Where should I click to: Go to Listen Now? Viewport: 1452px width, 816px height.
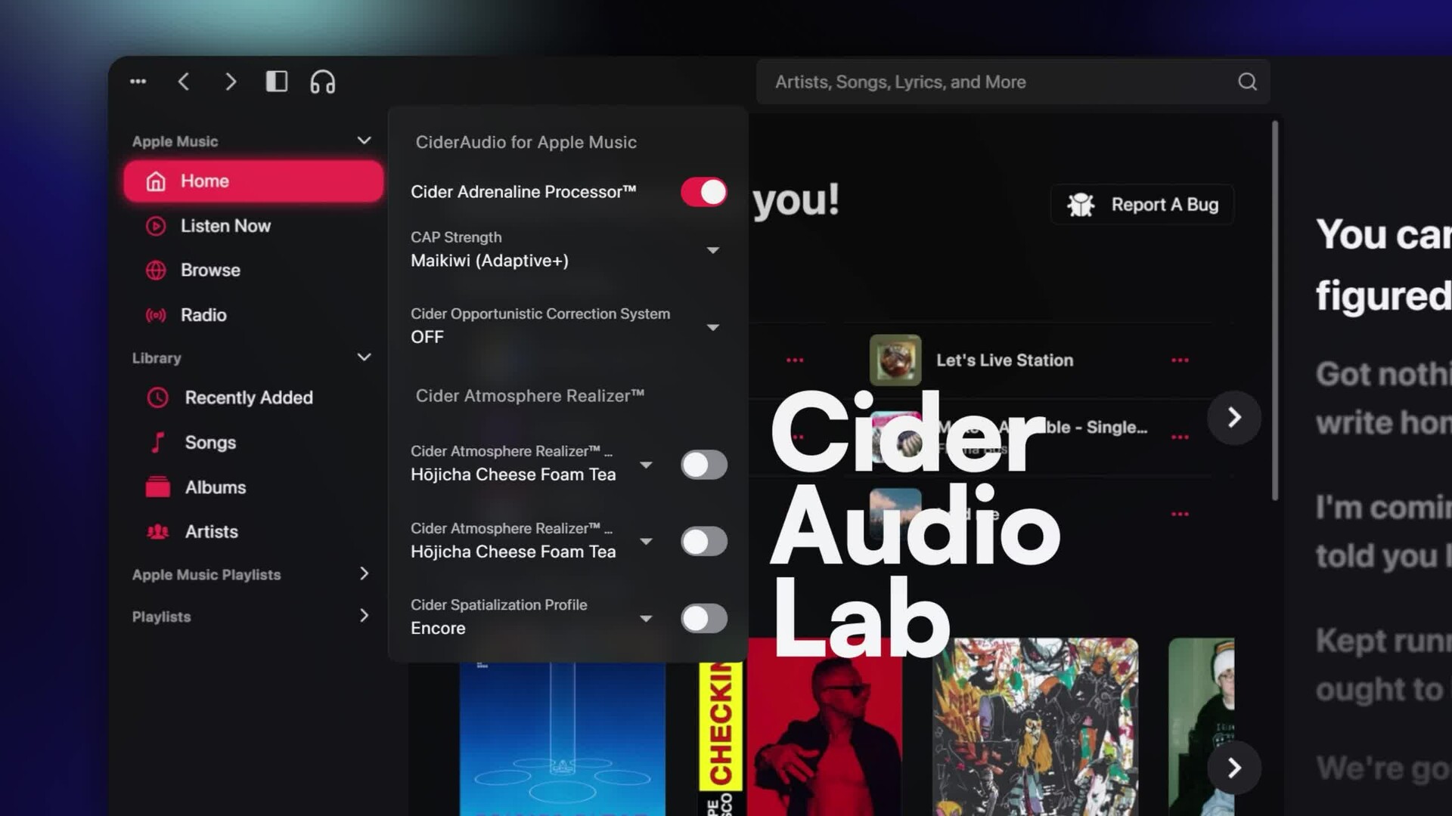tap(225, 226)
